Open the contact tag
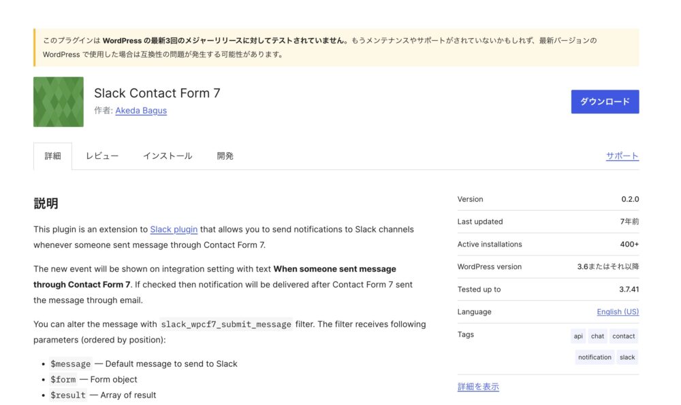 624,336
